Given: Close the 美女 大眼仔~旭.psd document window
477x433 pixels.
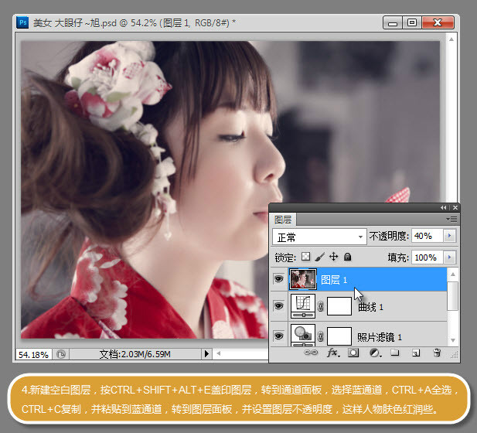Looking at the screenshot, I should click(438, 22).
